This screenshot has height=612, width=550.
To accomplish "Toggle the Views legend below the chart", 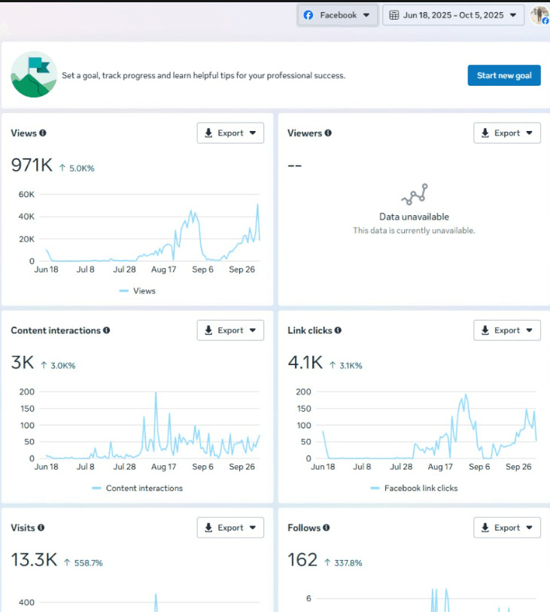I will click(138, 291).
